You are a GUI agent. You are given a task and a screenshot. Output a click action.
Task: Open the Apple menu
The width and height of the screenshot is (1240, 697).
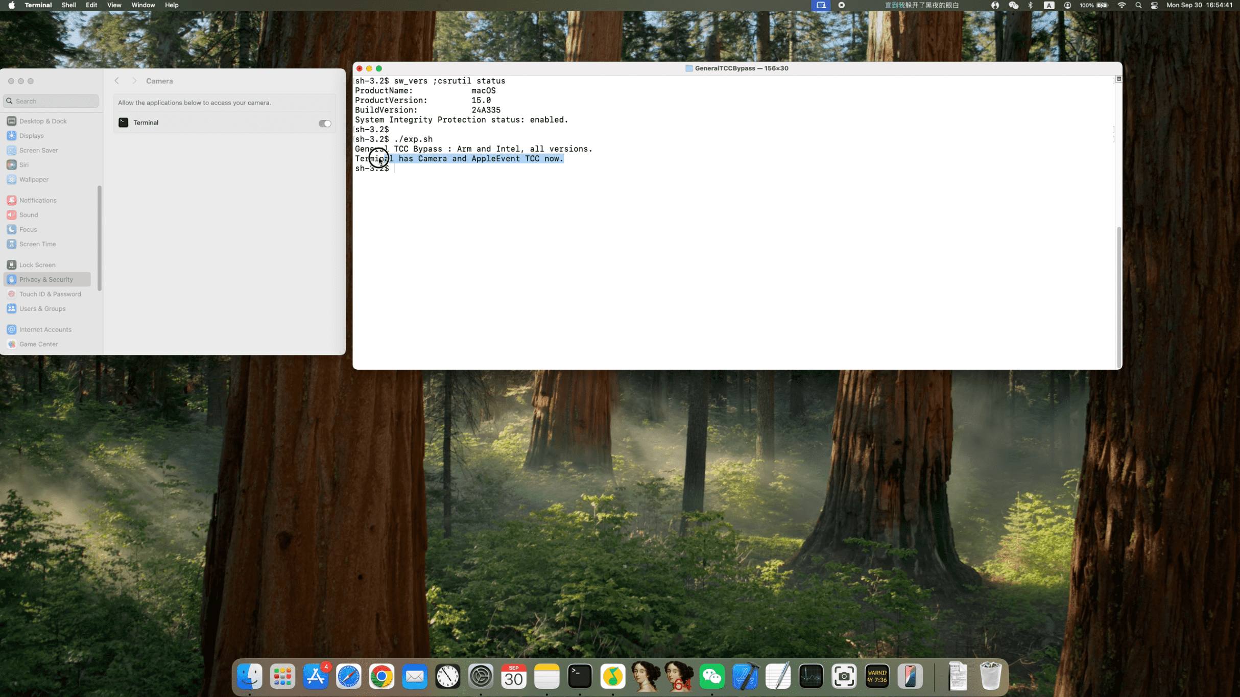point(11,5)
